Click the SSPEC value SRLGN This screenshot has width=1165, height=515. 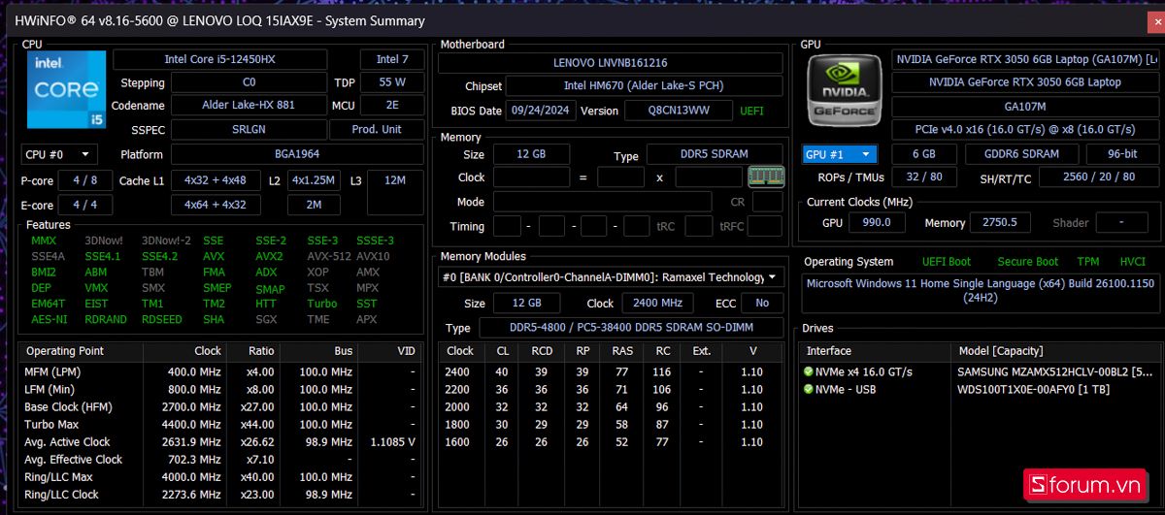(250, 129)
